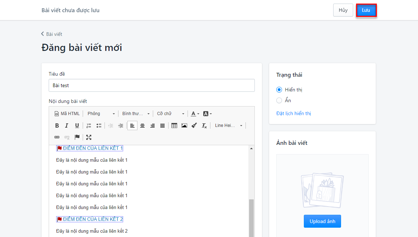This screenshot has width=418, height=237.
Task: Insert a hyperlink
Action: [57, 137]
